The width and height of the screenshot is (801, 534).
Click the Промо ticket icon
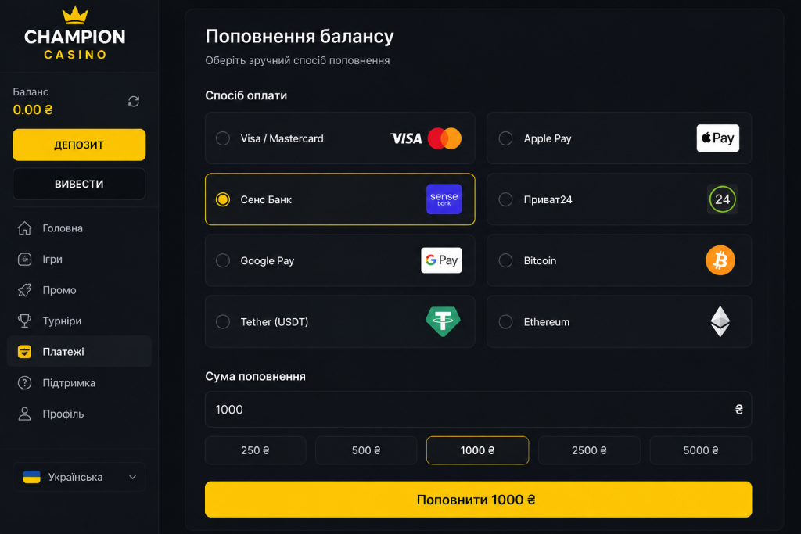tap(24, 290)
